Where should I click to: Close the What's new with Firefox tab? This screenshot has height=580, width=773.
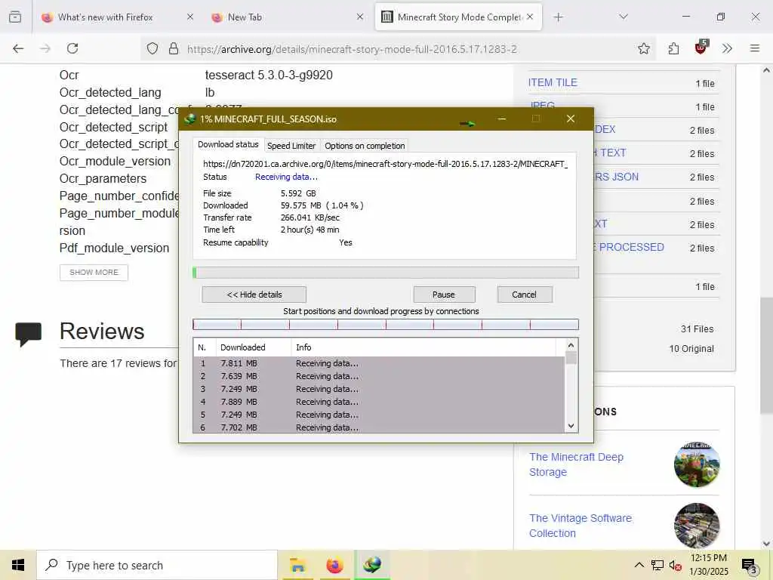coord(190,17)
